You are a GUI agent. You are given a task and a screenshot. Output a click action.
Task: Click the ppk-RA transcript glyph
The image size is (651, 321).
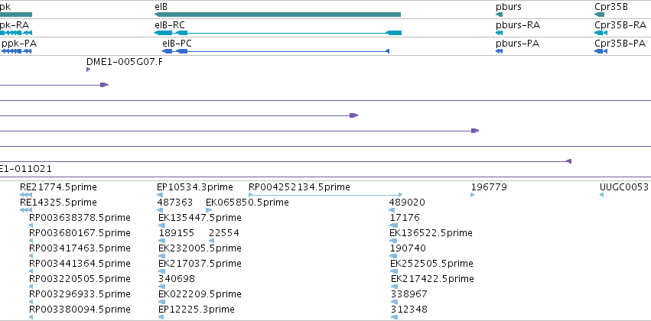point(16,33)
